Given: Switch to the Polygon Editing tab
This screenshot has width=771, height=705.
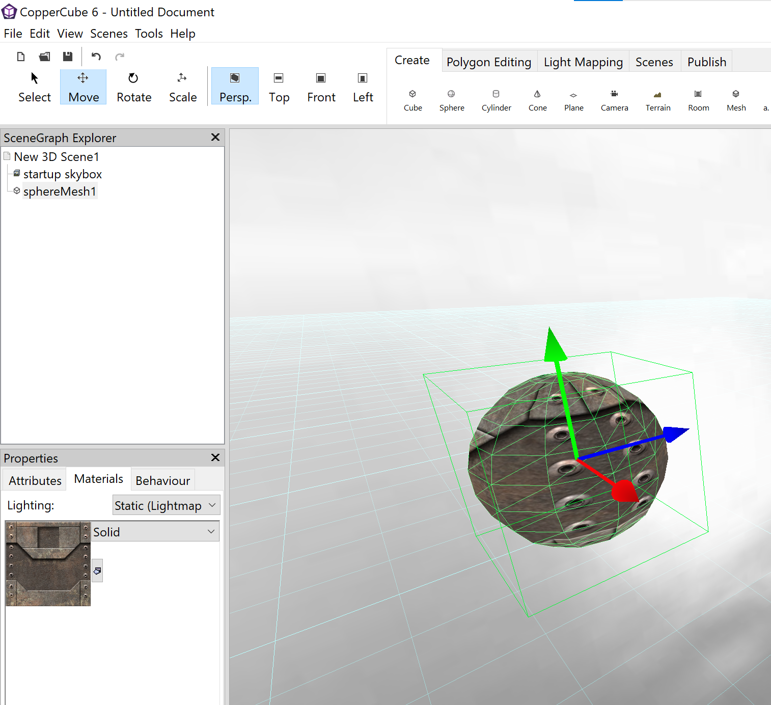Looking at the screenshot, I should tap(488, 62).
